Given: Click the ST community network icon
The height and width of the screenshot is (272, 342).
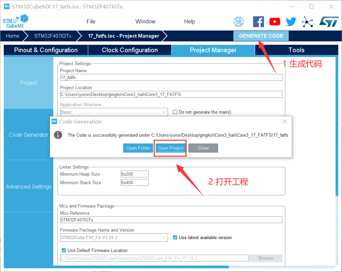Looking at the screenshot, I should (307, 22).
